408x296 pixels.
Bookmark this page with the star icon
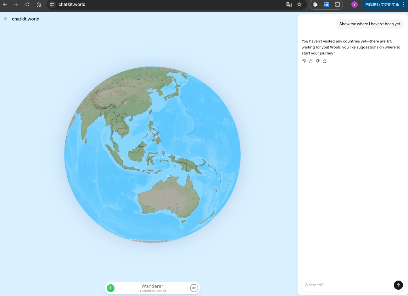click(299, 4)
